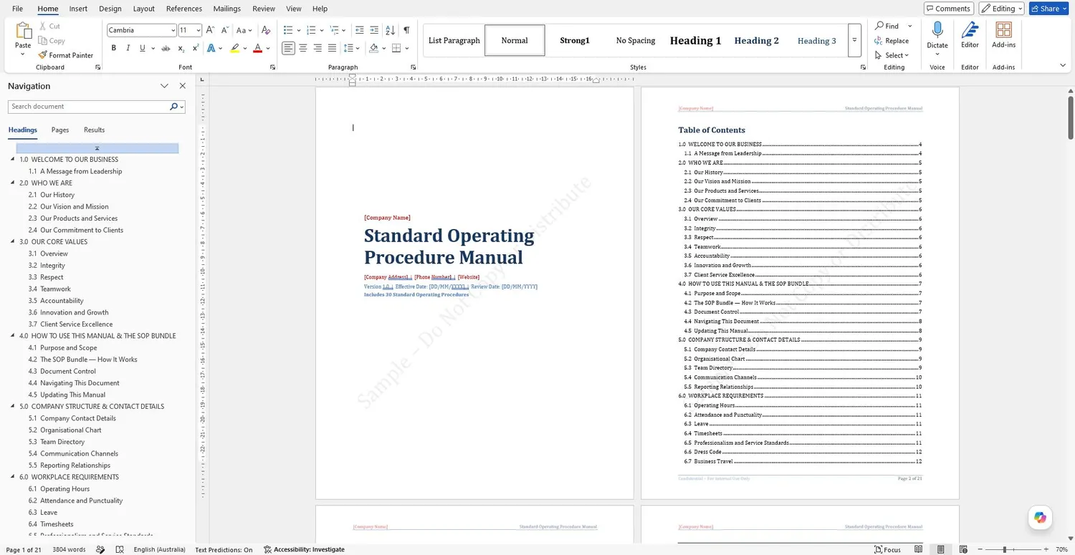Click Accessibility: Investigate in status bar
The height and width of the screenshot is (555, 1075).
[304, 549]
